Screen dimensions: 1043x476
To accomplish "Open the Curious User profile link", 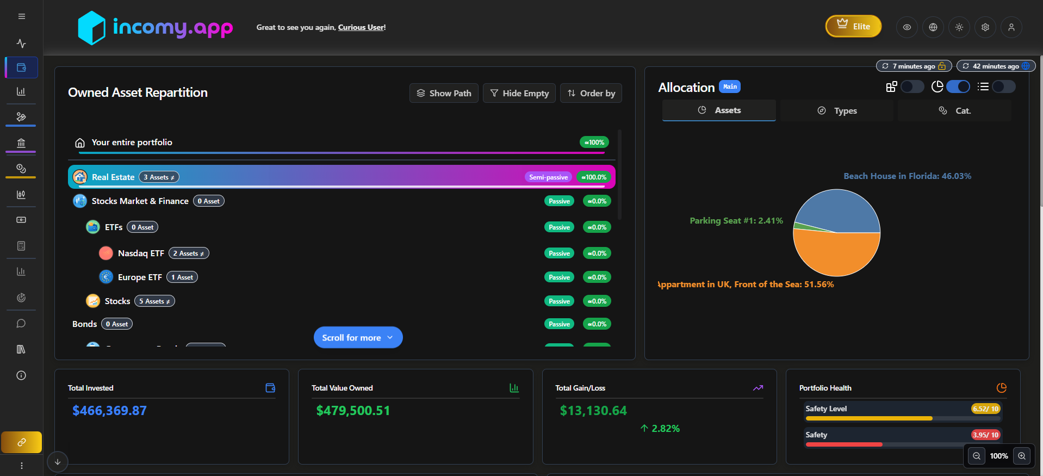I will pyautogui.click(x=361, y=27).
